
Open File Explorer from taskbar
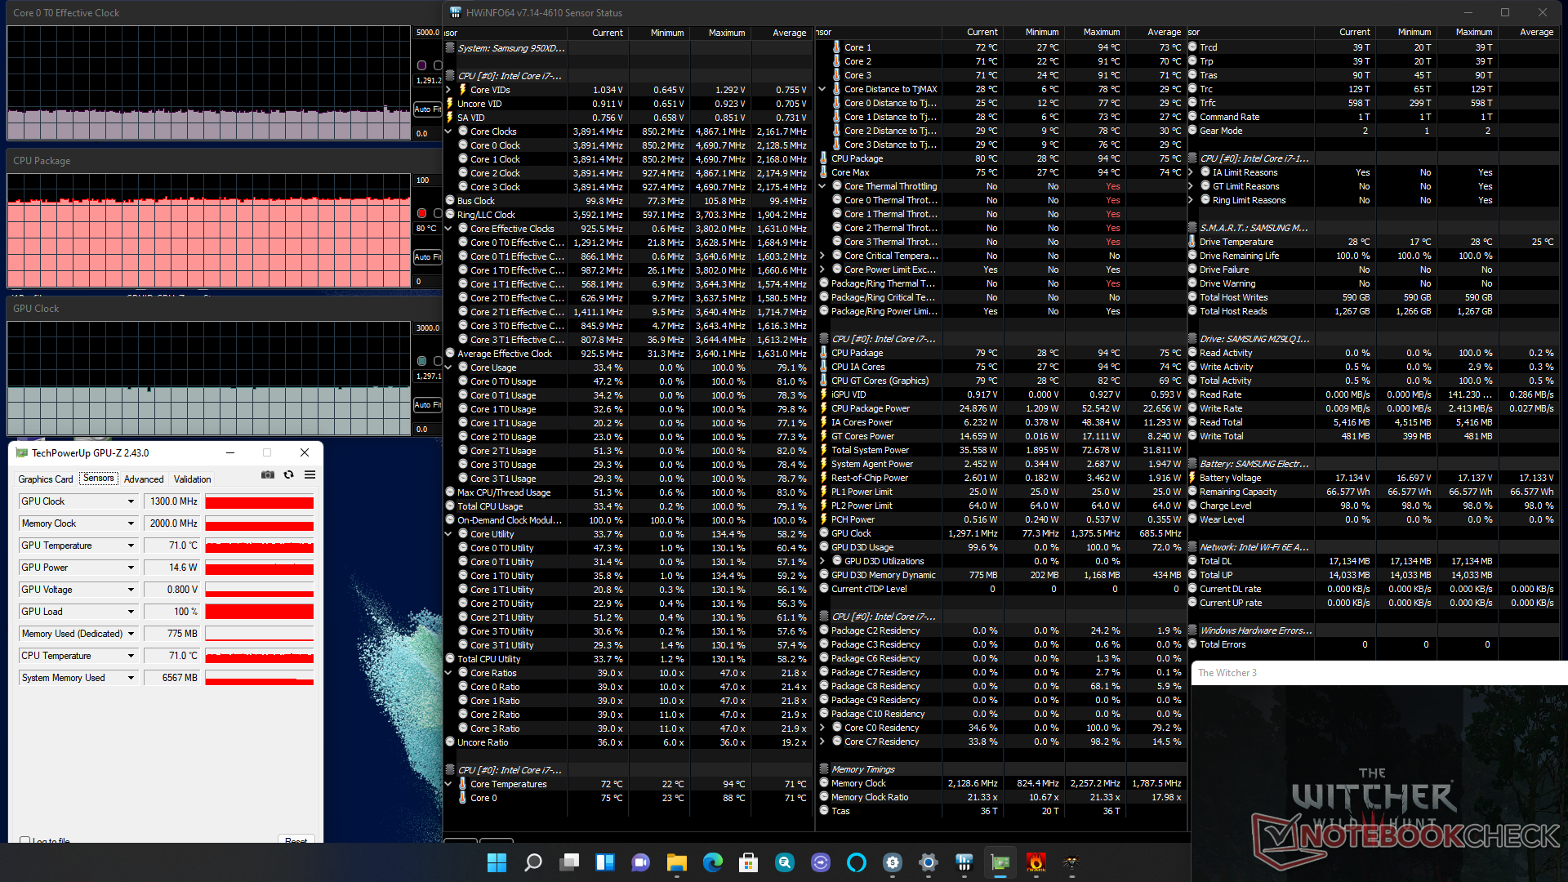(676, 862)
